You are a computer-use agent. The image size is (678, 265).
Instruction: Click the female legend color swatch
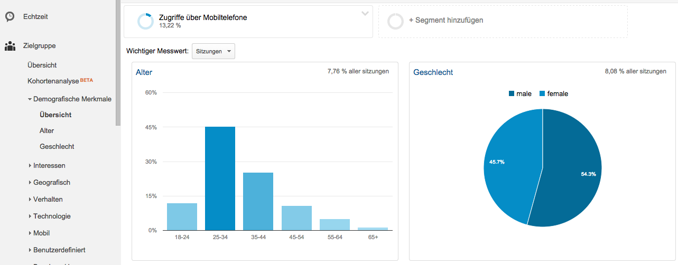(542, 93)
